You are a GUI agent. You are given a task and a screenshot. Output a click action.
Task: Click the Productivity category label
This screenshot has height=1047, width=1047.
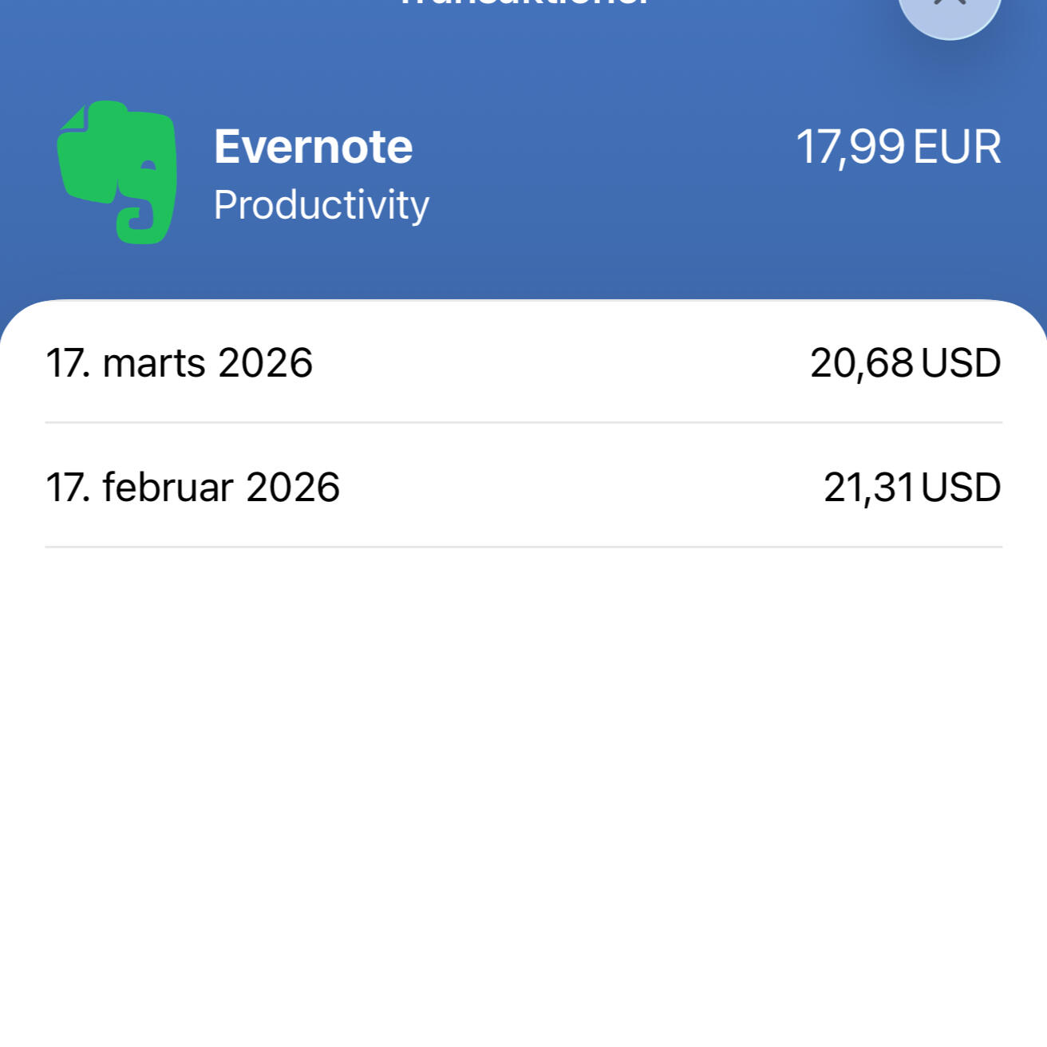[321, 205]
